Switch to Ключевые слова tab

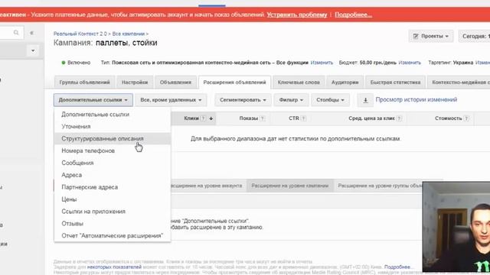point(299,82)
